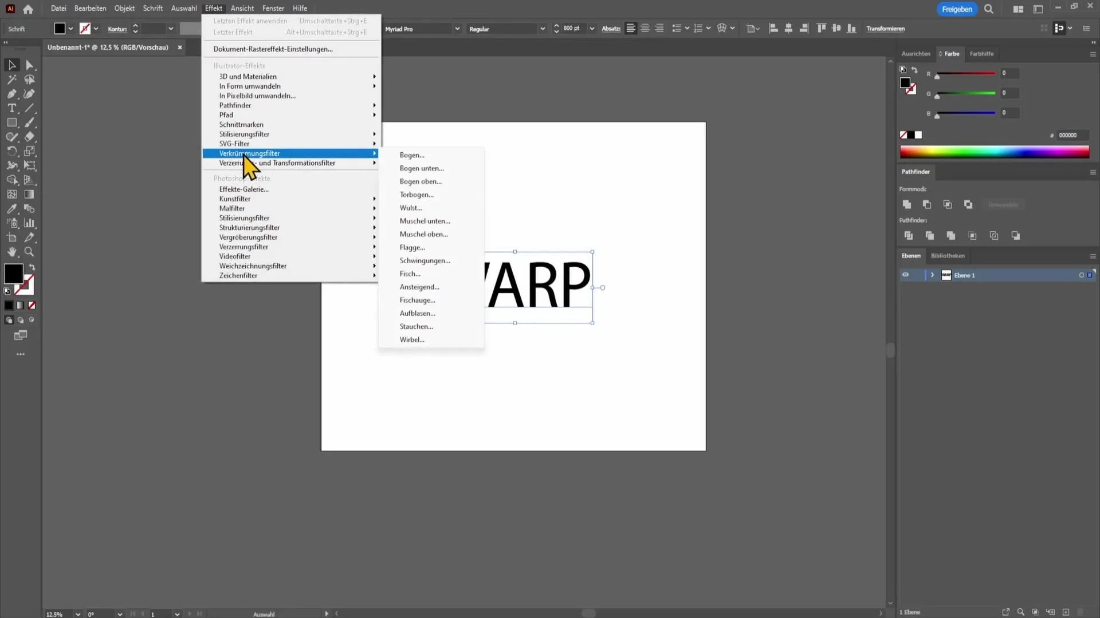Screen dimensions: 1100x618
Task: Open the Datei menu
Action: click(58, 9)
